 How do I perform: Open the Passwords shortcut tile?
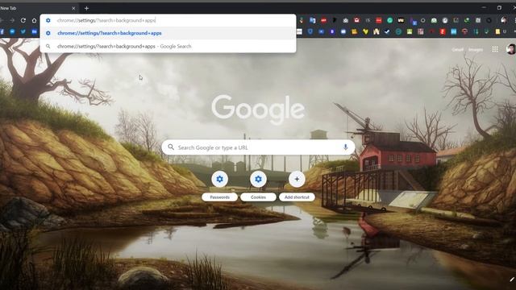[x=219, y=185]
